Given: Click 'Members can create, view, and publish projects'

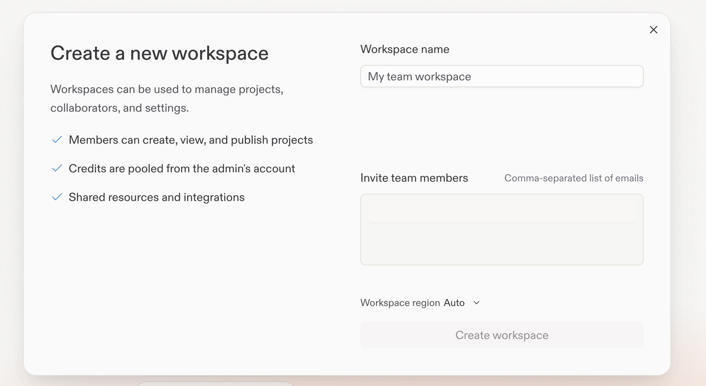Looking at the screenshot, I should pyautogui.click(x=191, y=140).
